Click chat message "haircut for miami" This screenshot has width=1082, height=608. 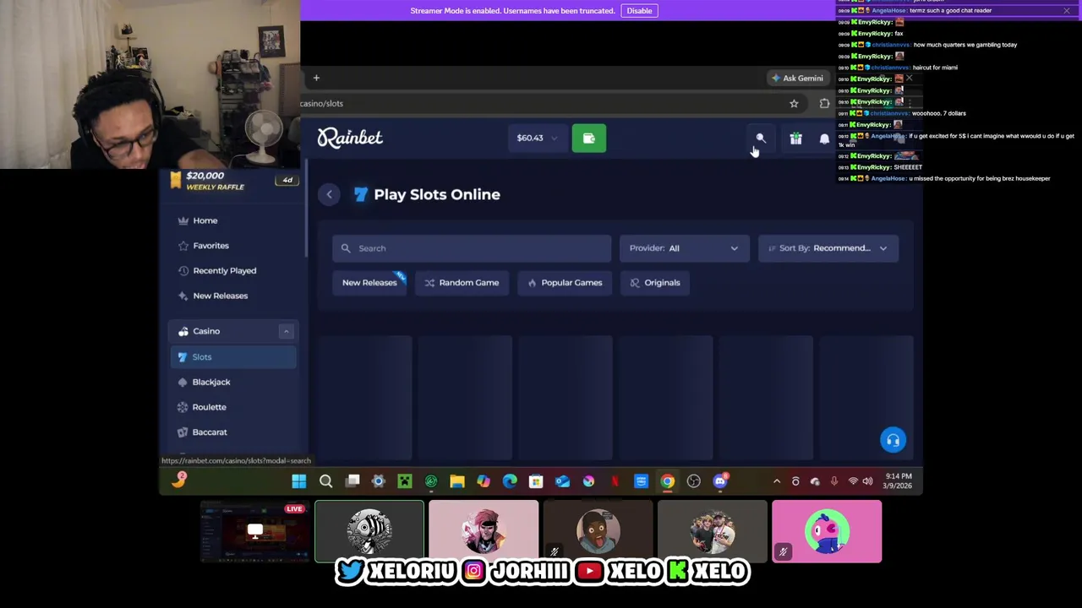935,68
